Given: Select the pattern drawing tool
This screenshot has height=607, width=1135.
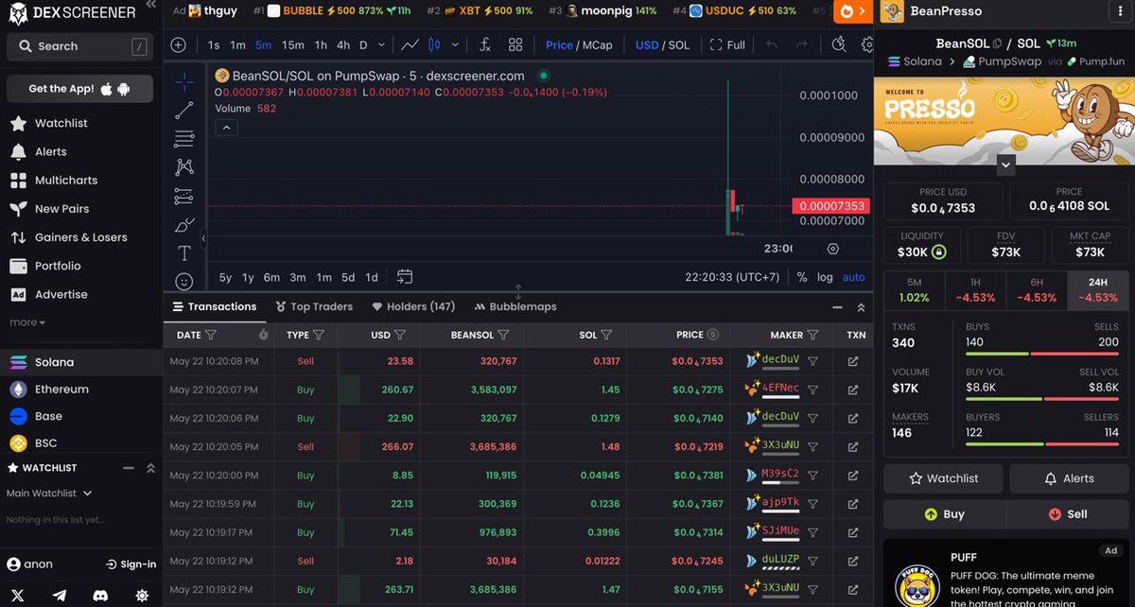Looking at the screenshot, I should 184,167.
